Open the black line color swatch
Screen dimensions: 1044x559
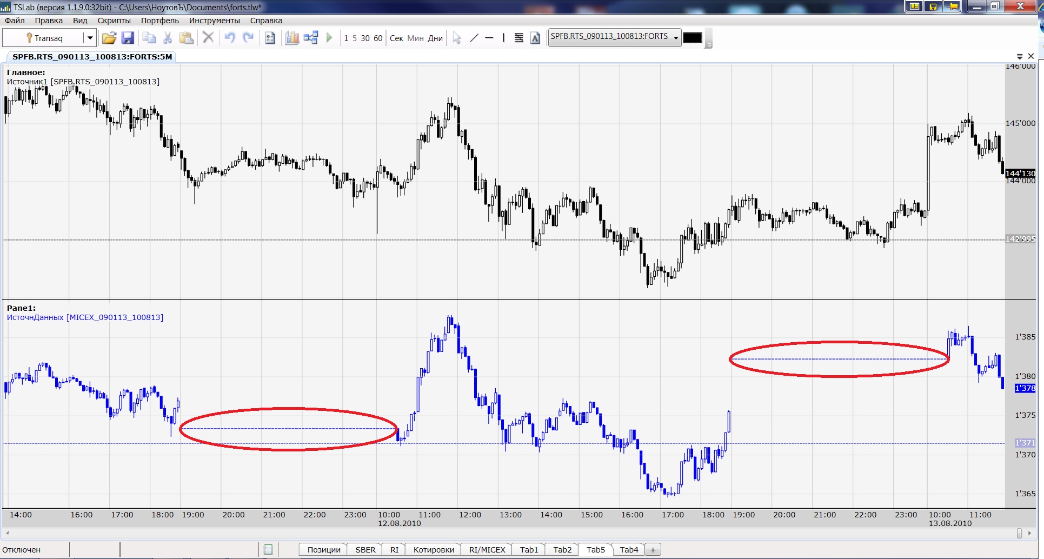693,38
